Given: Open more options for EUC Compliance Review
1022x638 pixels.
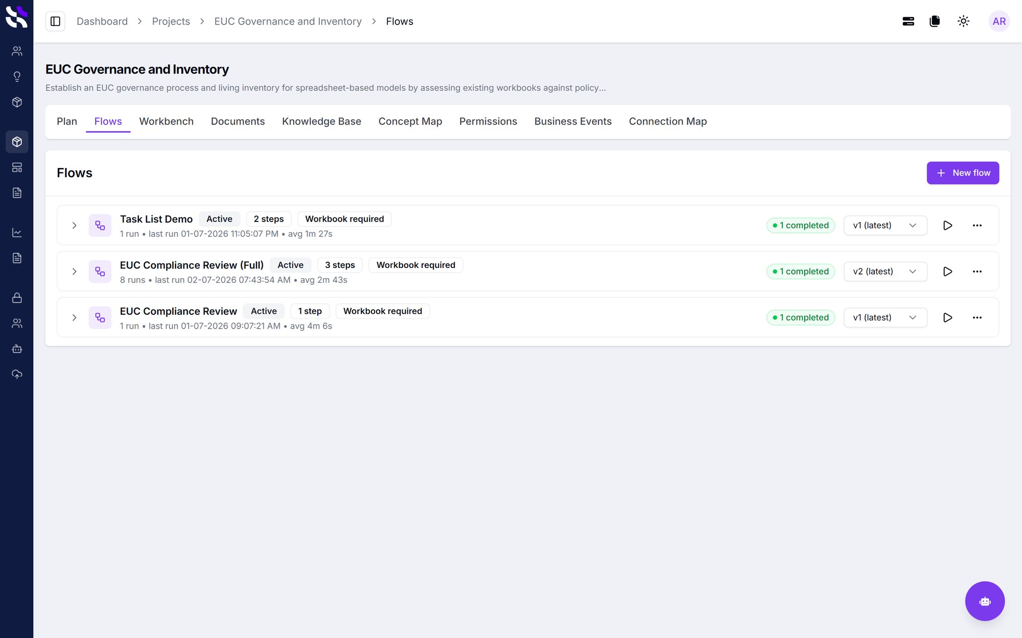Looking at the screenshot, I should click(x=977, y=317).
